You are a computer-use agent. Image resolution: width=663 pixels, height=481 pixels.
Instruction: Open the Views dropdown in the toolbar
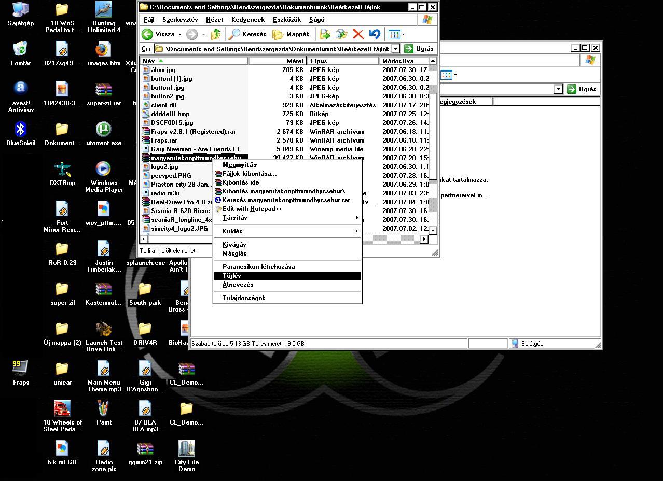pyautogui.click(x=397, y=34)
